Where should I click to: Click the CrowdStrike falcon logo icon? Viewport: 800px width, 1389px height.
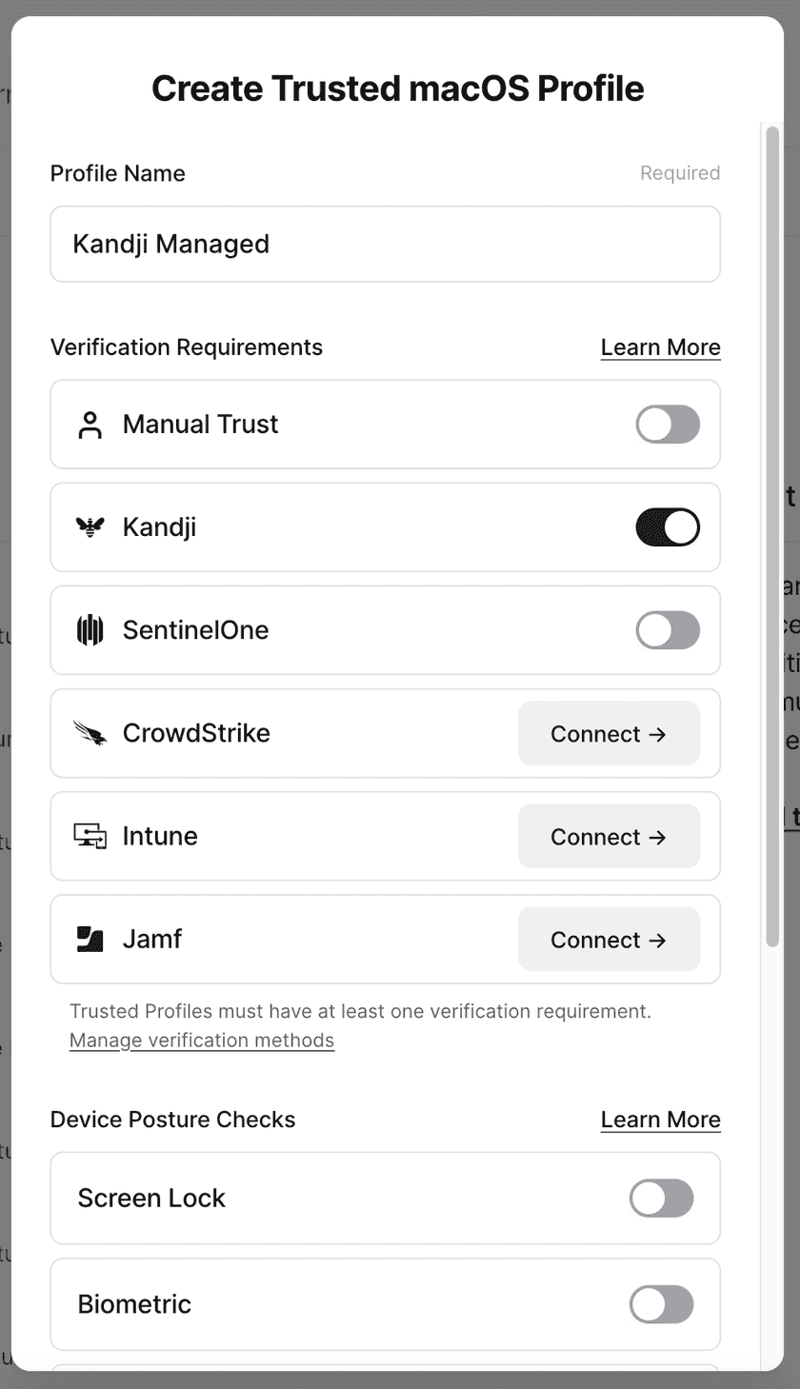coord(90,733)
